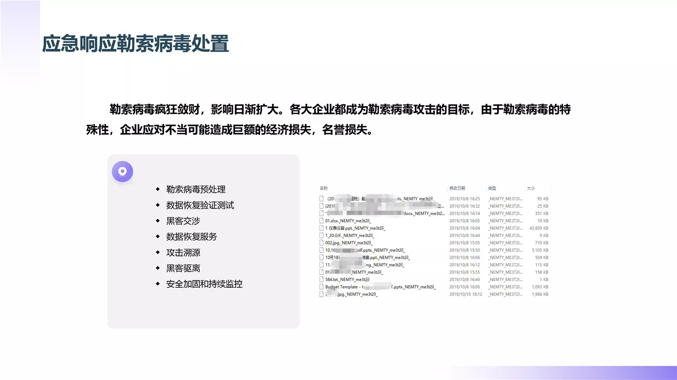
Task: Click file icon beside 01.xlsx._NEMTY_me3t2il_
Action: (321, 221)
